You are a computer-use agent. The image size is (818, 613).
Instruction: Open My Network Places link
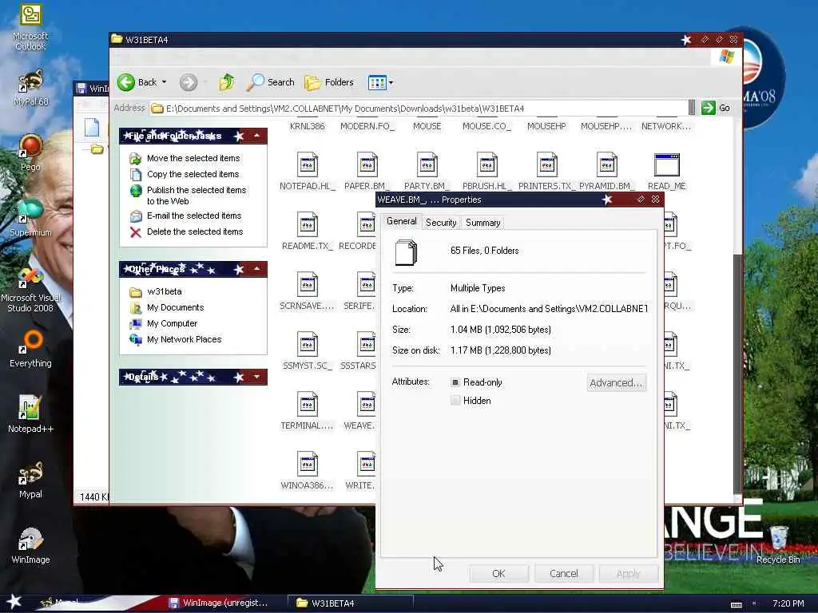(x=185, y=339)
